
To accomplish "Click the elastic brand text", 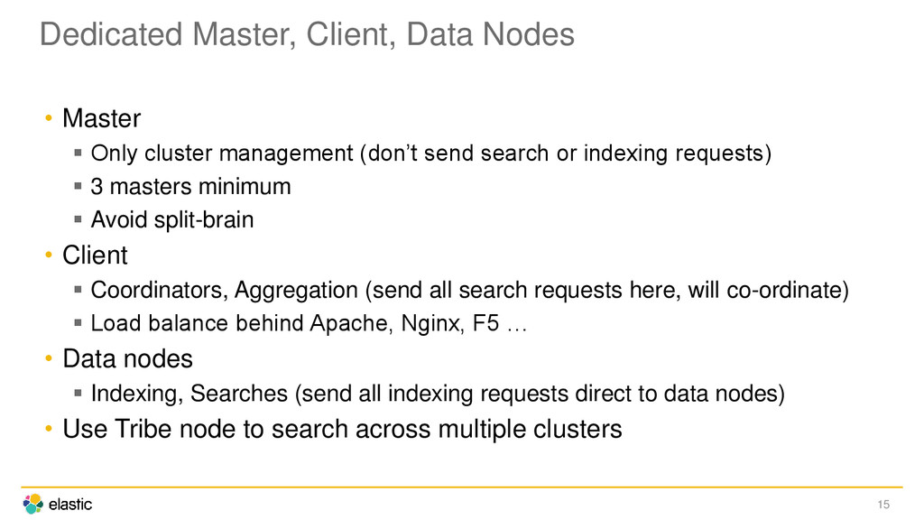I will coord(70,505).
